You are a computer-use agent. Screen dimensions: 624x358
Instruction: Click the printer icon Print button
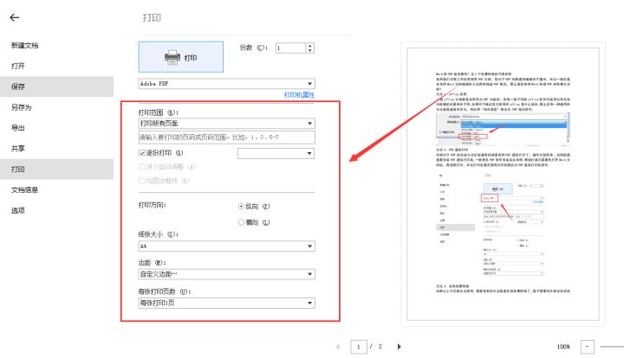[180, 57]
